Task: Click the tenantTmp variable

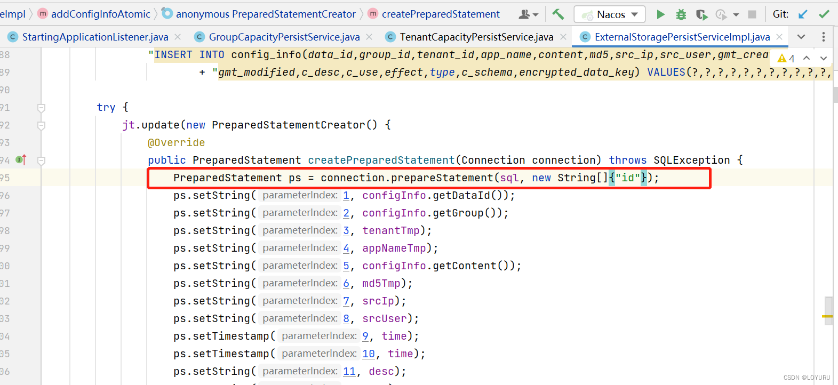Action: pyautogui.click(x=391, y=230)
